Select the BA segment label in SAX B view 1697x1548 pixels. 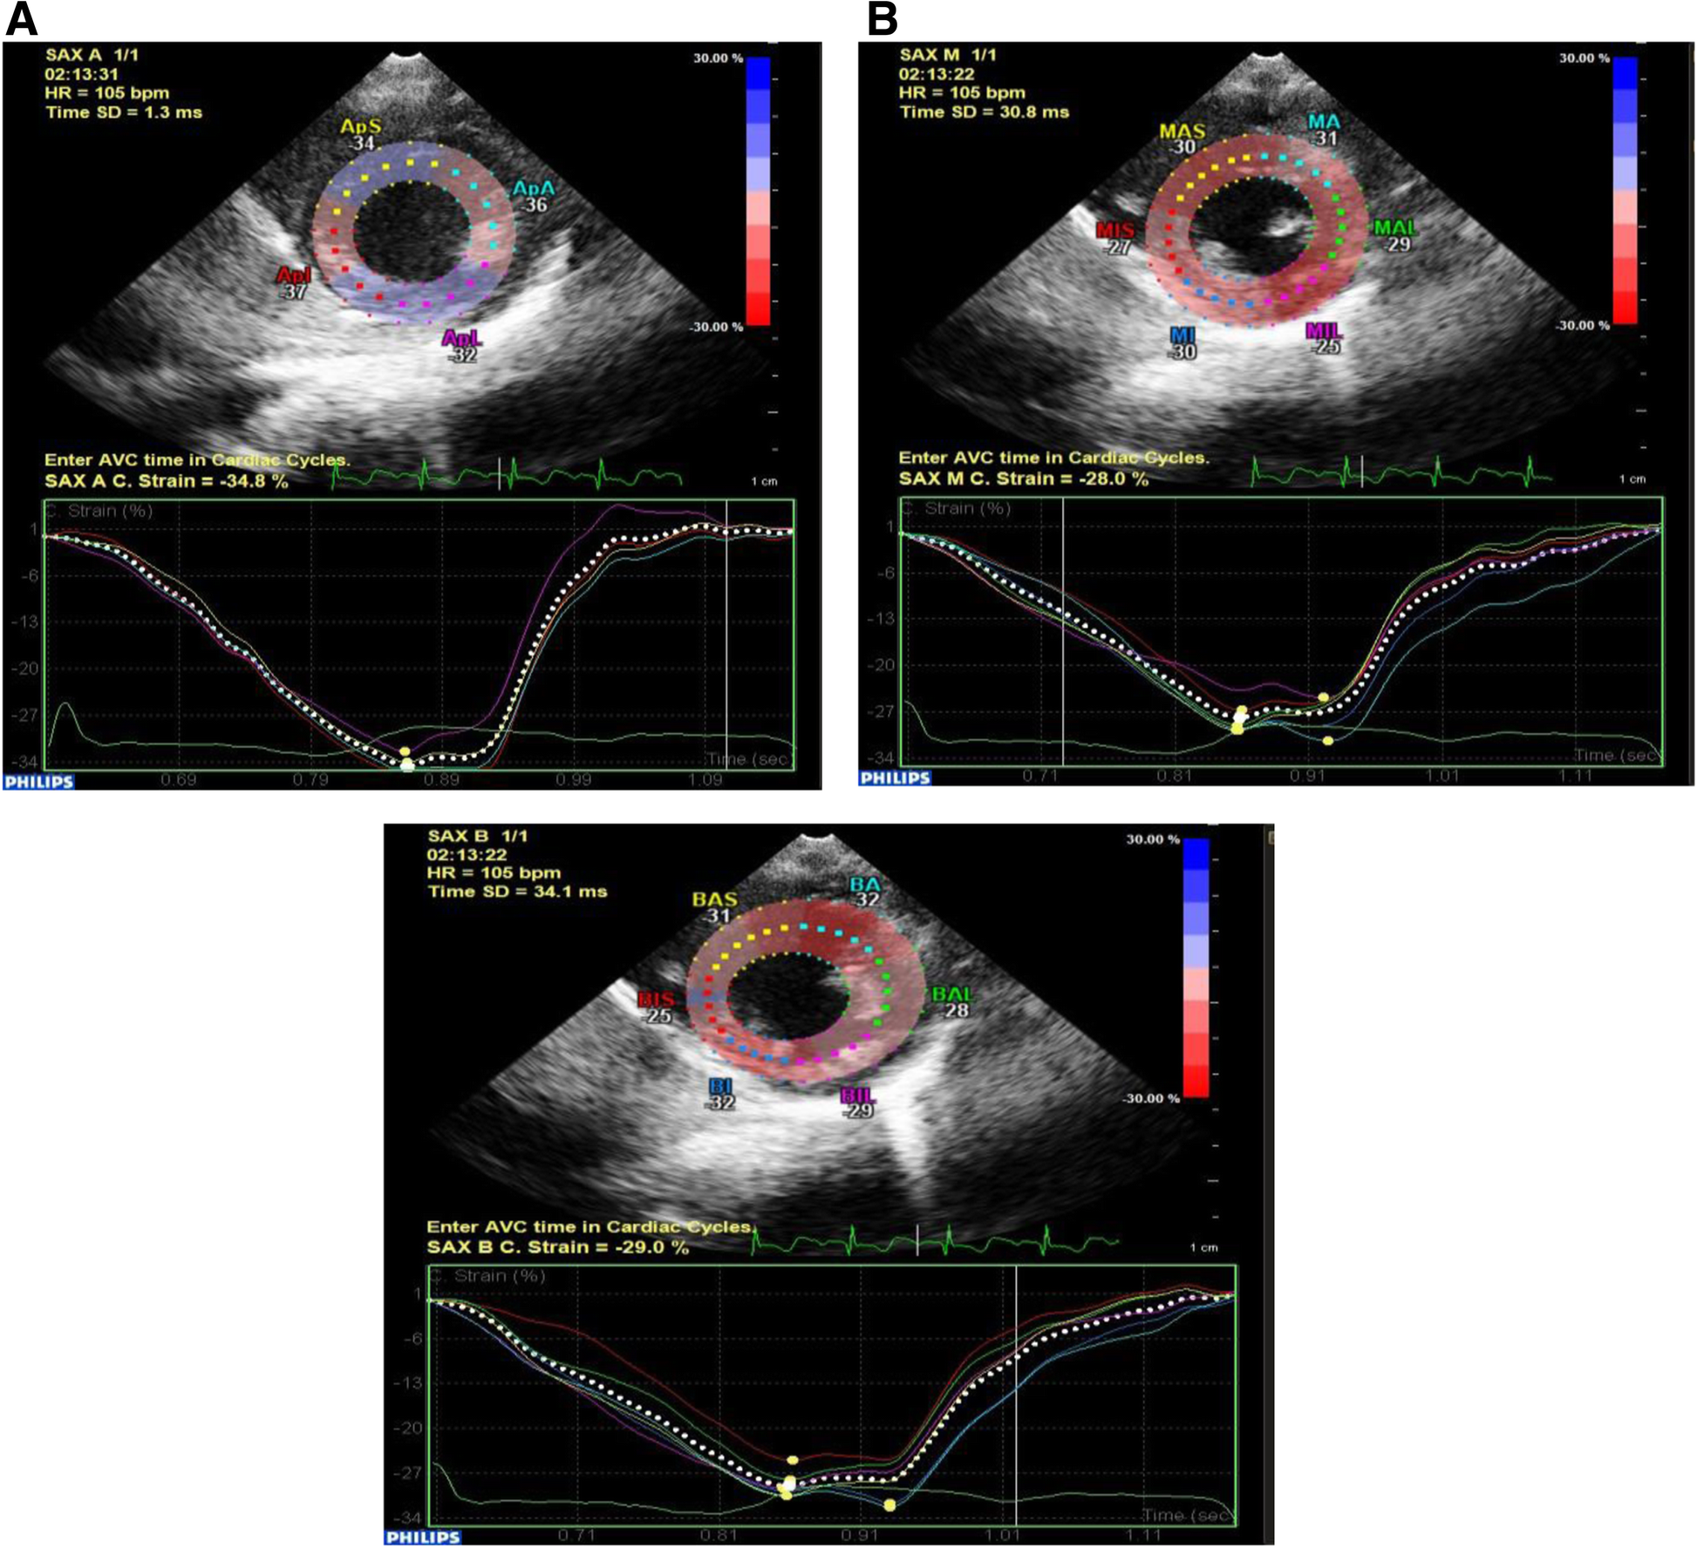pyautogui.click(x=865, y=886)
